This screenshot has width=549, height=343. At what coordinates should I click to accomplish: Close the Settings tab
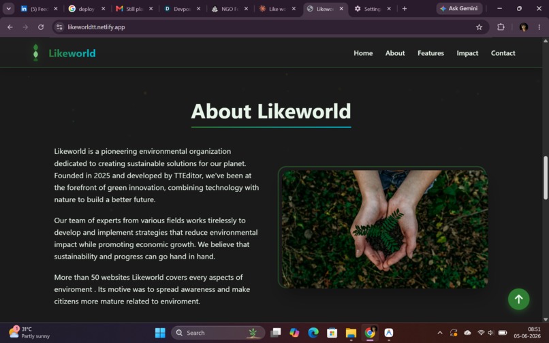[x=389, y=9]
